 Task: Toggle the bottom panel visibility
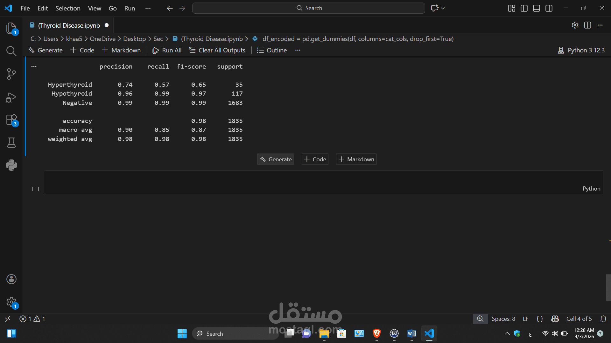536,8
